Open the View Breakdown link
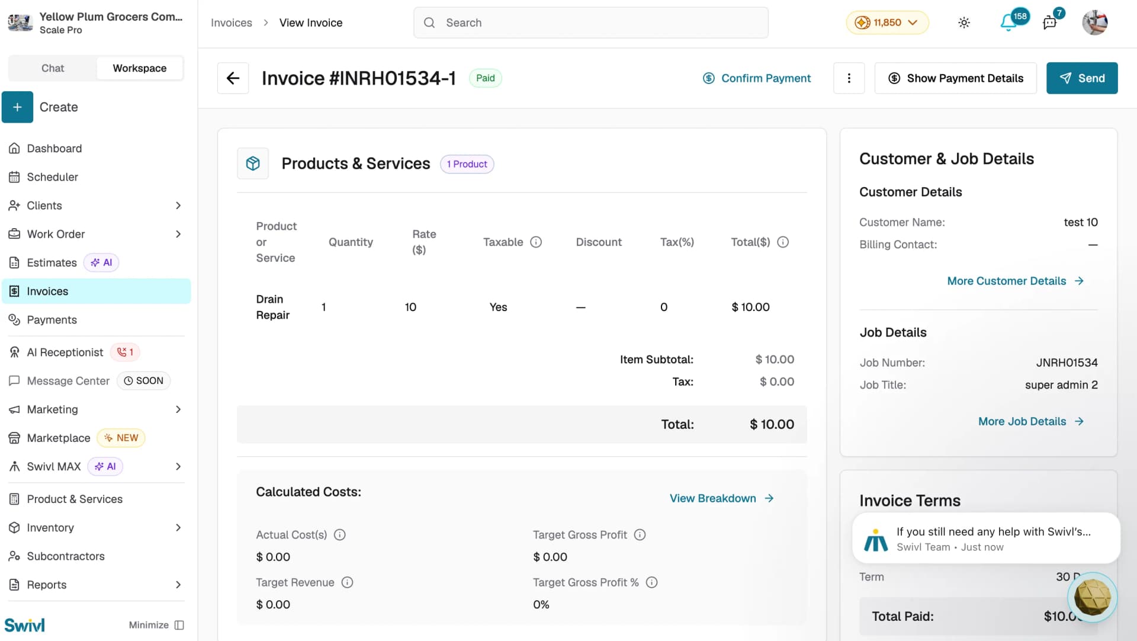 [x=721, y=498]
